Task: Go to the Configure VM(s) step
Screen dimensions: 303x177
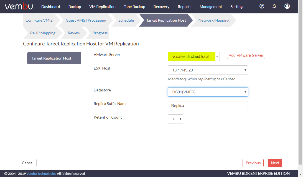Action: tap(39, 20)
